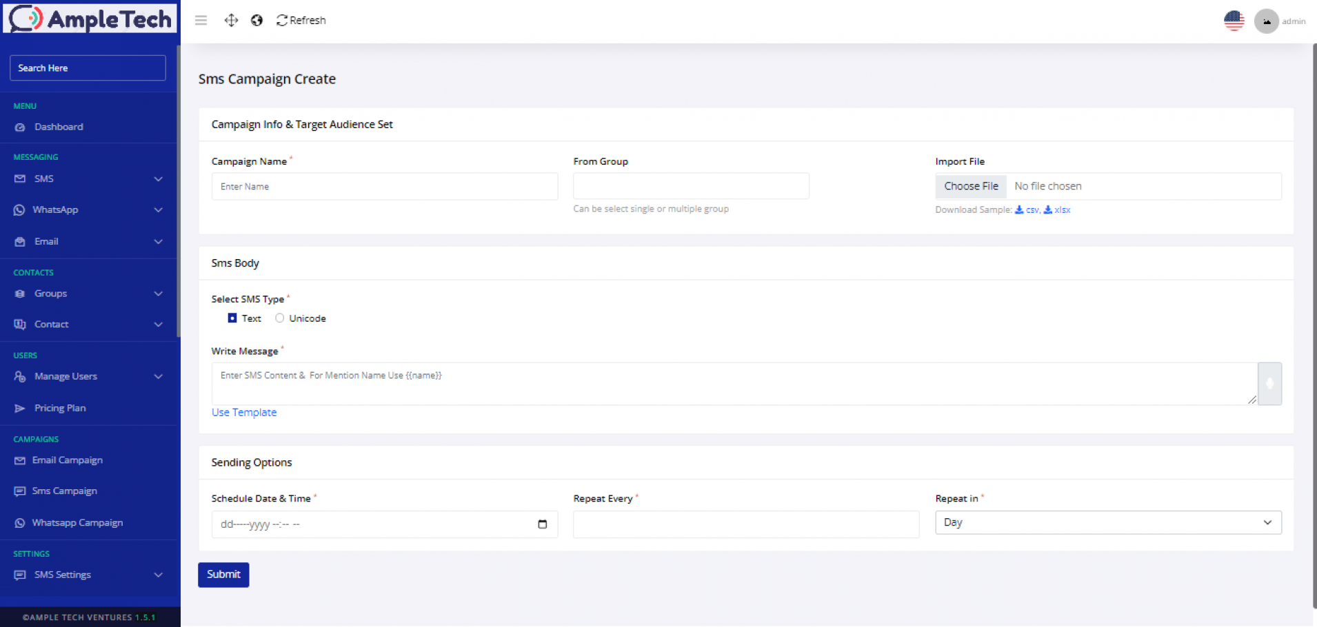
Task: Click into the Campaign Name input field
Action: pyautogui.click(x=384, y=187)
